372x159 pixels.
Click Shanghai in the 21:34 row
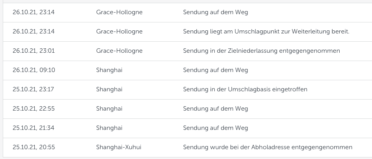point(109,128)
